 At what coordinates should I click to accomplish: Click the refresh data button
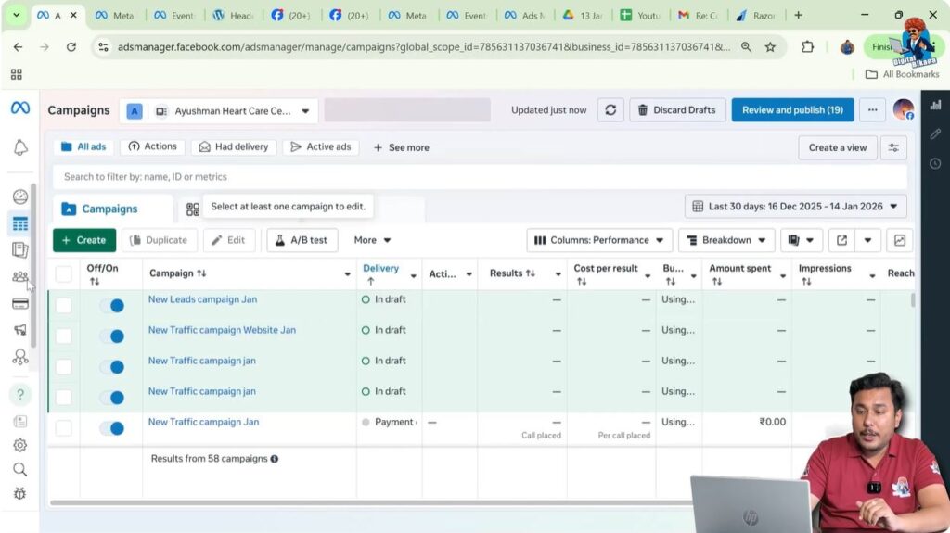[x=610, y=110]
